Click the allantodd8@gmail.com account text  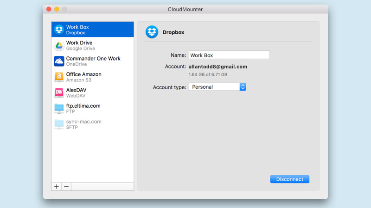point(218,67)
